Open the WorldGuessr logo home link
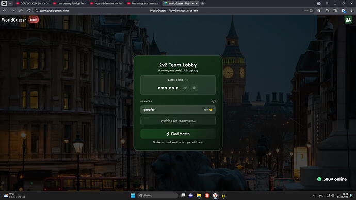Viewport: 356px width, 200px height. [14, 20]
